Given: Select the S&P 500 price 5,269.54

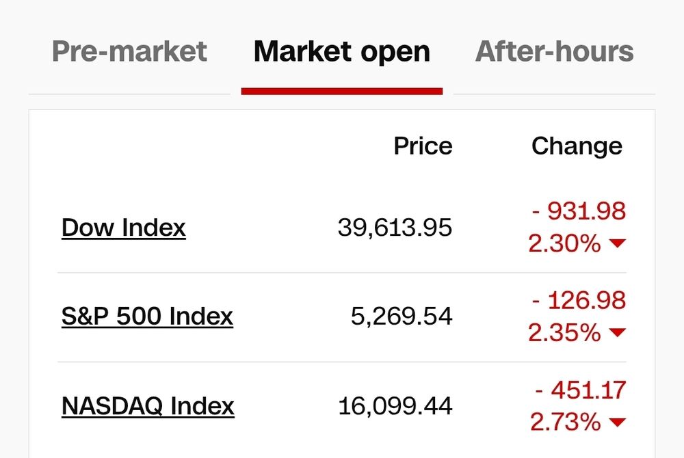Looking at the screenshot, I should point(402,316).
